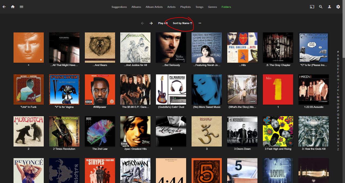Open the hamburger menu
Screen dimensions: 345x183
(x=21, y=7)
